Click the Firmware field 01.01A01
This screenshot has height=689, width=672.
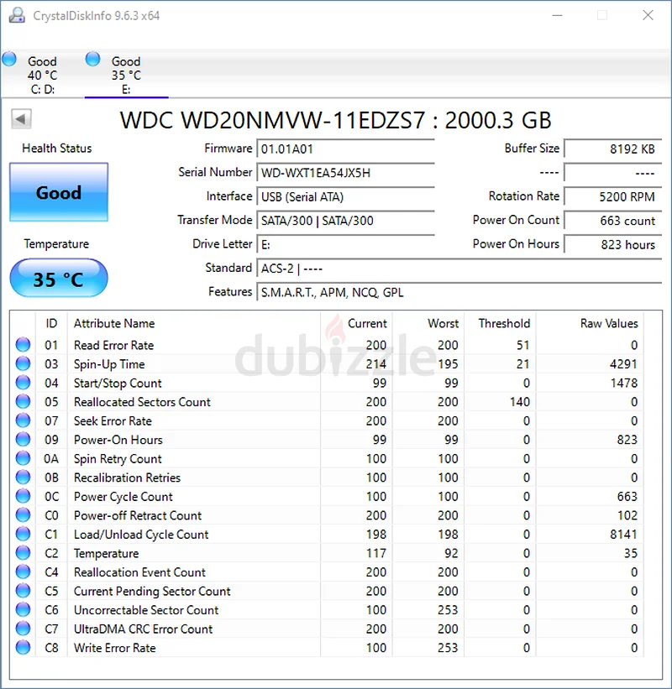point(346,149)
